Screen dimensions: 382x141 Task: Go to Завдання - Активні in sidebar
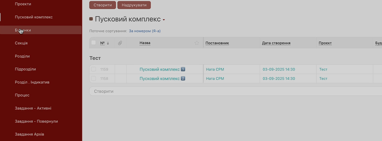pyautogui.click(x=33, y=108)
